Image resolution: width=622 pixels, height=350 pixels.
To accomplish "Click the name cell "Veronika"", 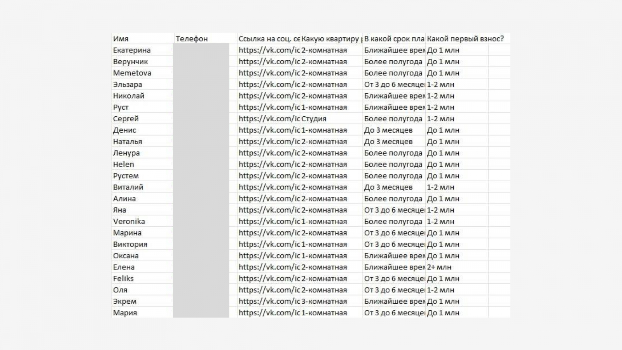I will coord(129,221).
